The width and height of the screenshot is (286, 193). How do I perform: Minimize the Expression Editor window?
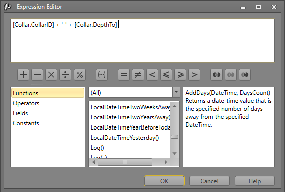[x=243, y=7]
